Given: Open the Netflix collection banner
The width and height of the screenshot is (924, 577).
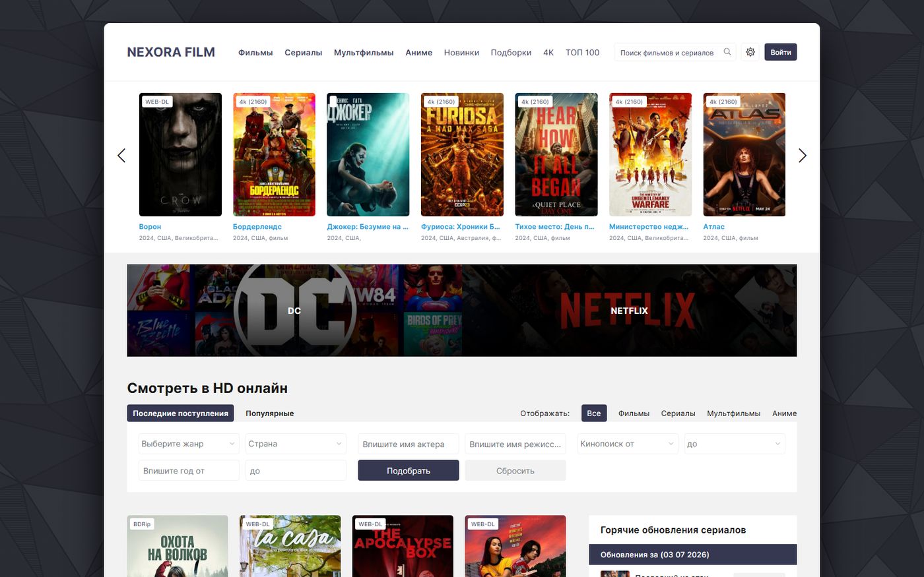Looking at the screenshot, I should point(630,311).
